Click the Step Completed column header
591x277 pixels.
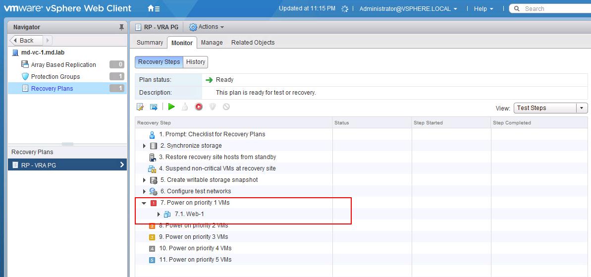tap(539, 123)
